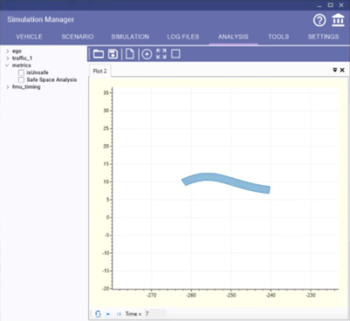350x321 pixels.
Task: Select the ANALYSIS tab
Action: pos(233,37)
